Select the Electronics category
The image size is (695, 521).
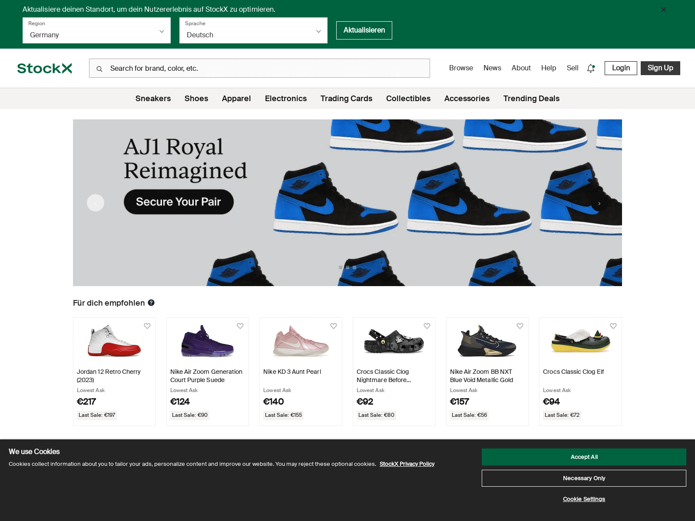[x=286, y=99]
